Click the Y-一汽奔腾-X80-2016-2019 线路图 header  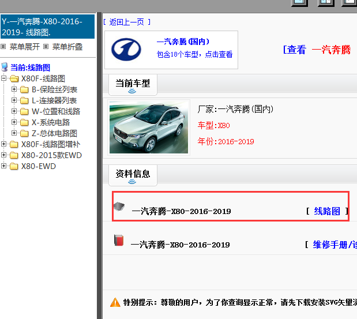[47, 27]
